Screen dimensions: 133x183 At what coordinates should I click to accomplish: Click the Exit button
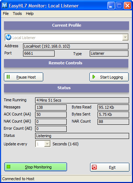pos(110,167)
